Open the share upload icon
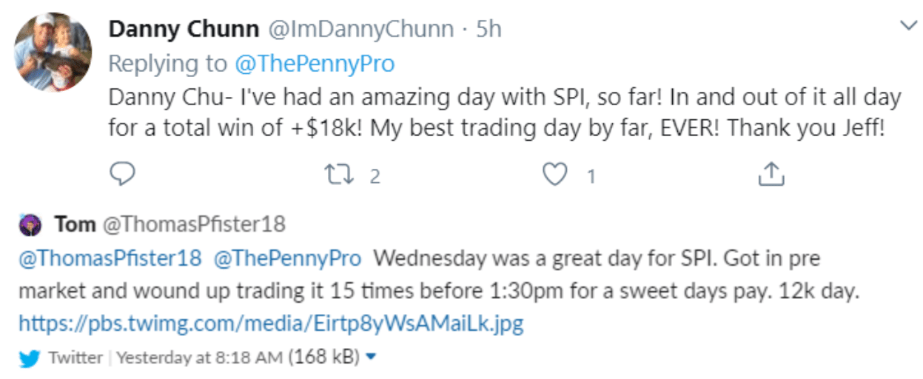 (771, 174)
